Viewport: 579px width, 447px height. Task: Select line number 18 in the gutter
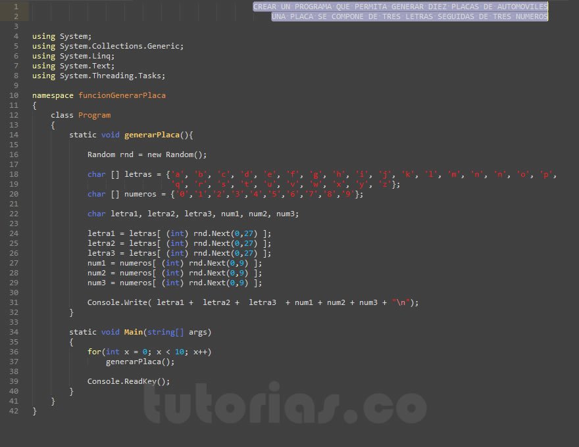coord(14,174)
